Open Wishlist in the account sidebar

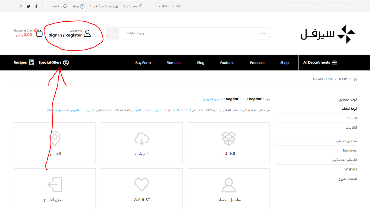click(x=351, y=169)
